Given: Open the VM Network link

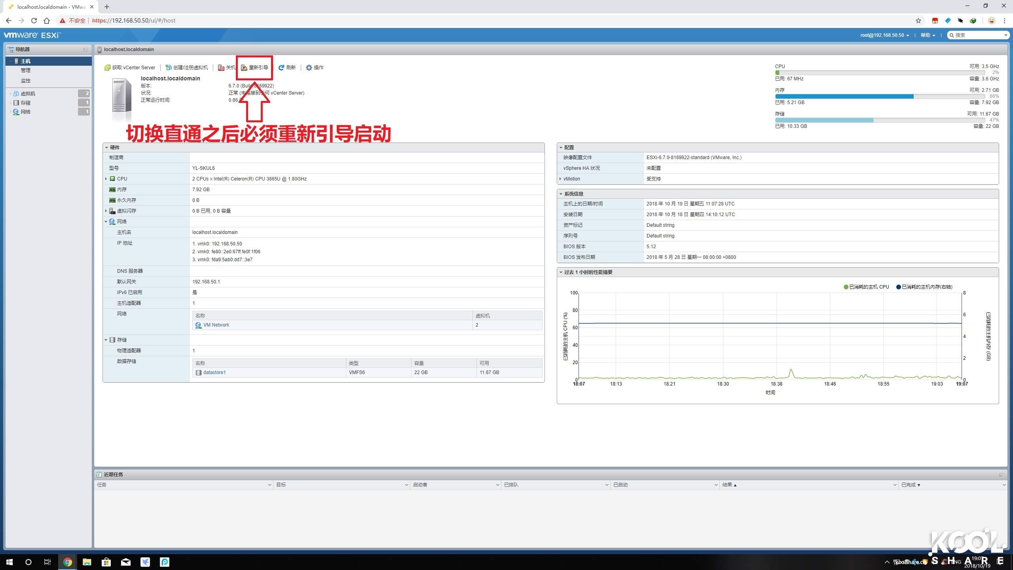Looking at the screenshot, I should pos(216,325).
